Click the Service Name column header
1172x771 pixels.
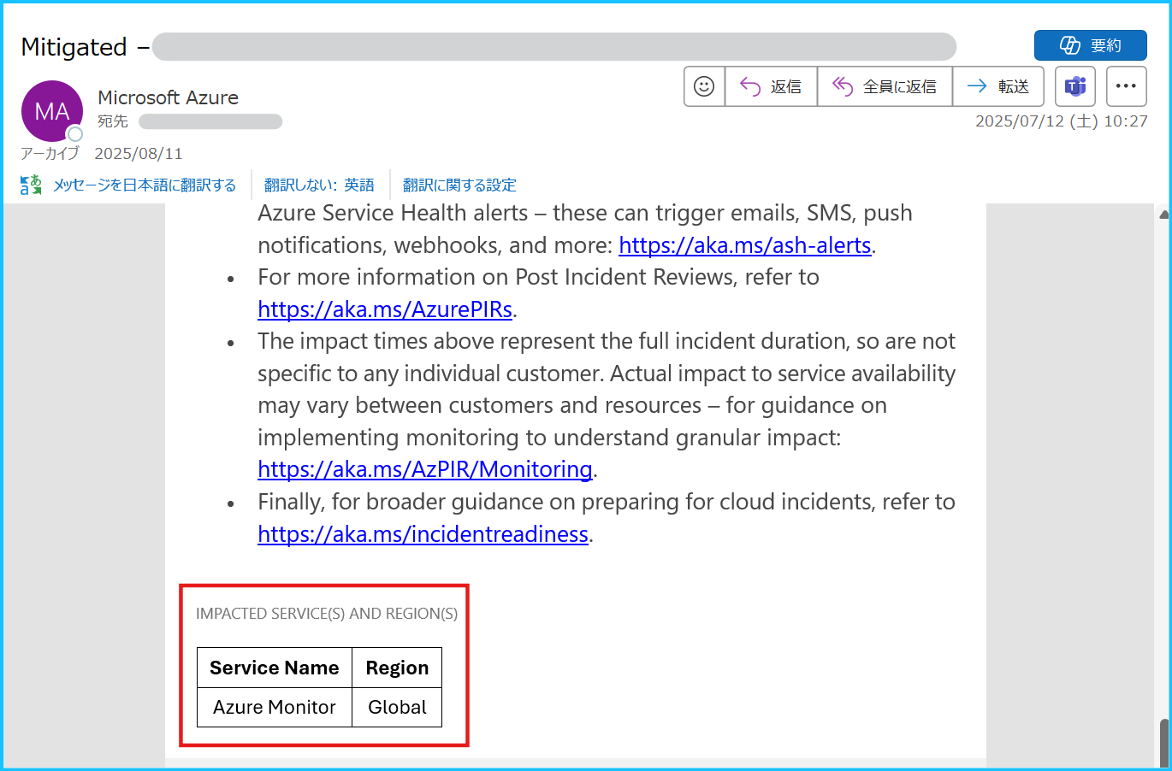tap(275, 668)
